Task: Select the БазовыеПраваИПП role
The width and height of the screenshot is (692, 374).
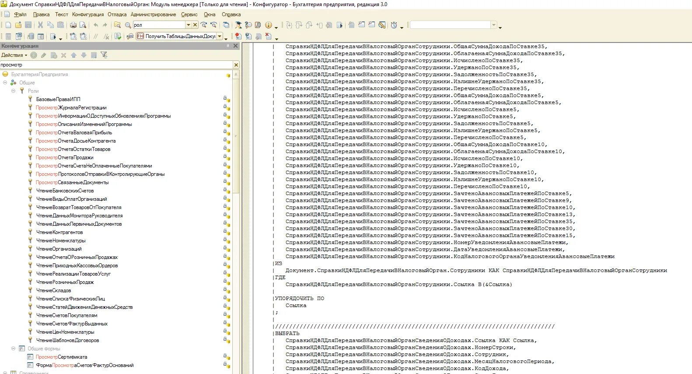Action: tap(58, 99)
